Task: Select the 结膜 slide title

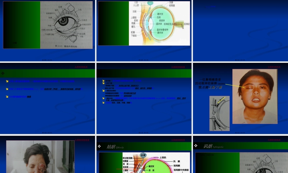Action: coord(111,146)
